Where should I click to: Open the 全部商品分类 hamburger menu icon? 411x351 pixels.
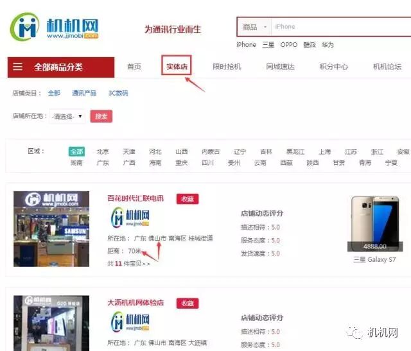(17, 67)
